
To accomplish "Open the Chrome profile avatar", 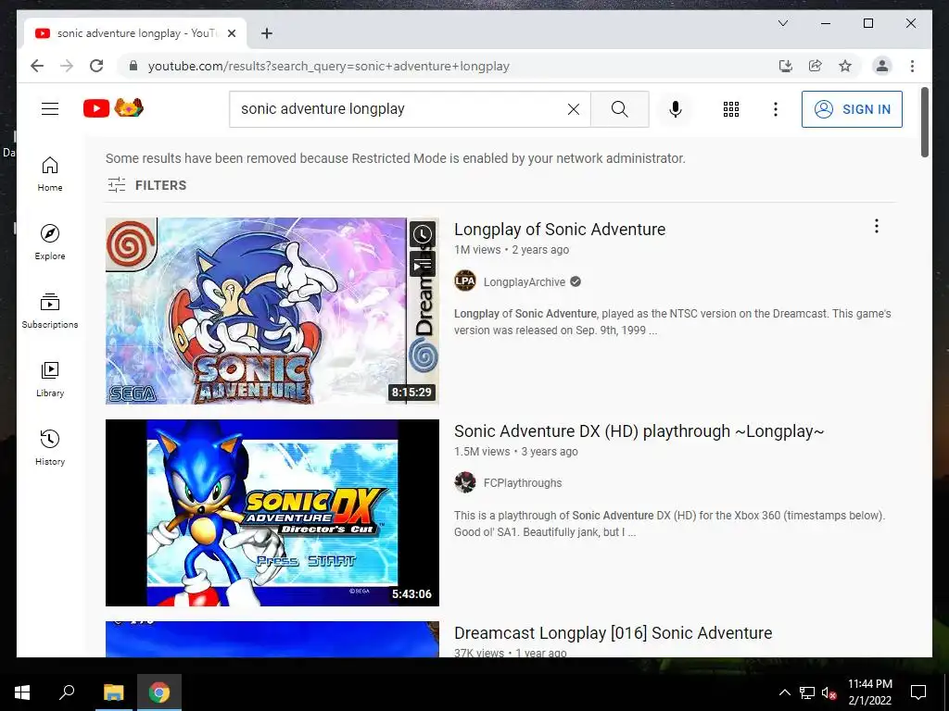I will [x=882, y=66].
